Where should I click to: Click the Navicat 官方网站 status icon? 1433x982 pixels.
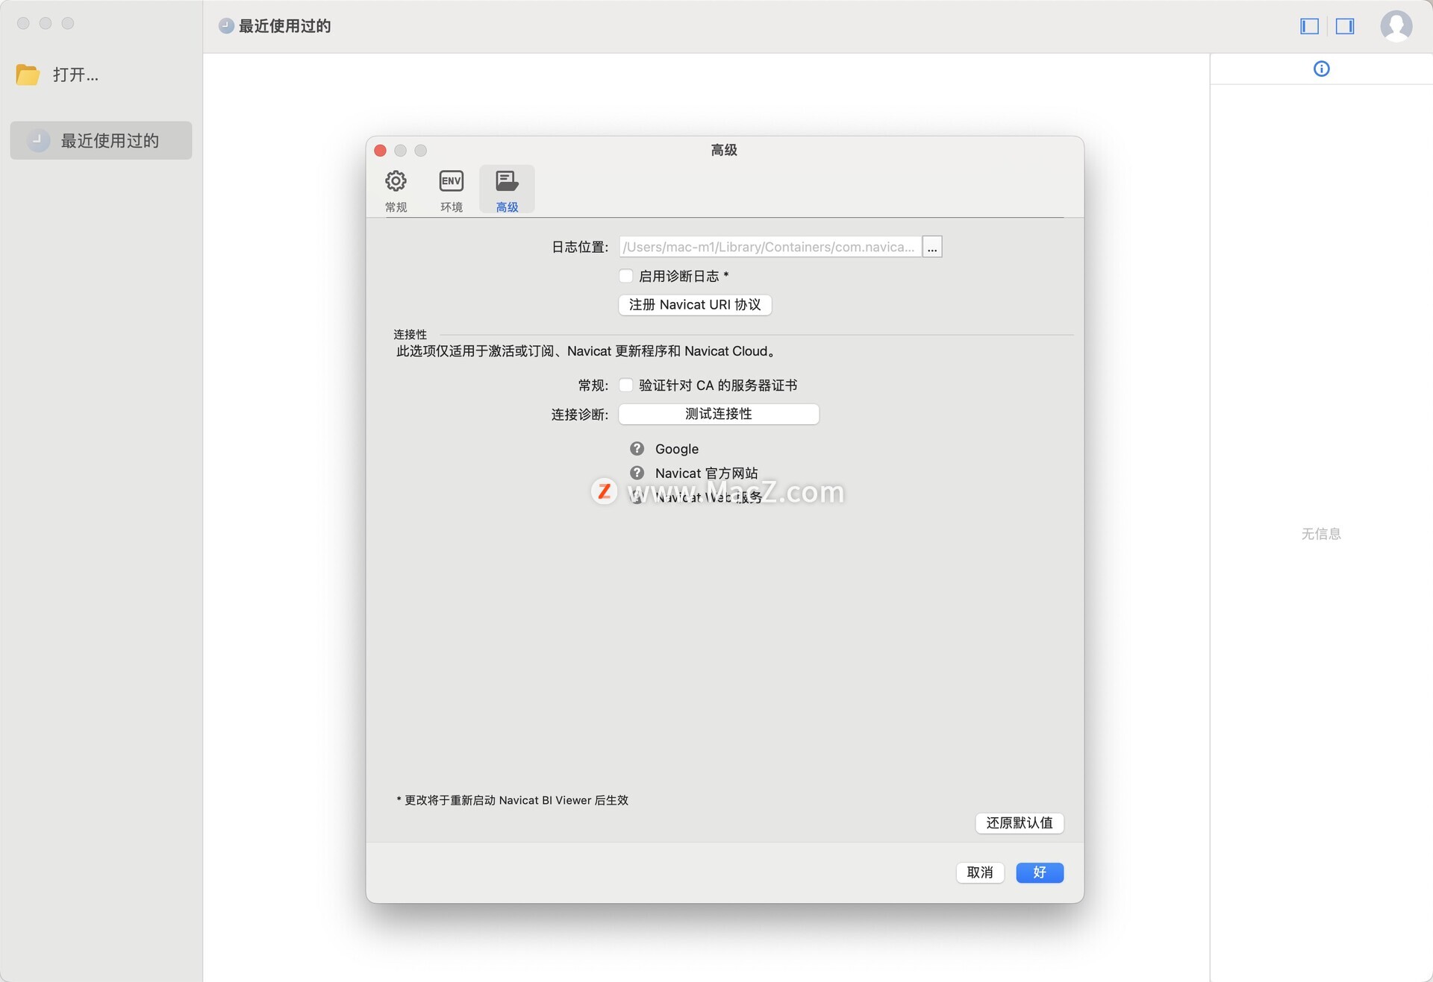(637, 473)
